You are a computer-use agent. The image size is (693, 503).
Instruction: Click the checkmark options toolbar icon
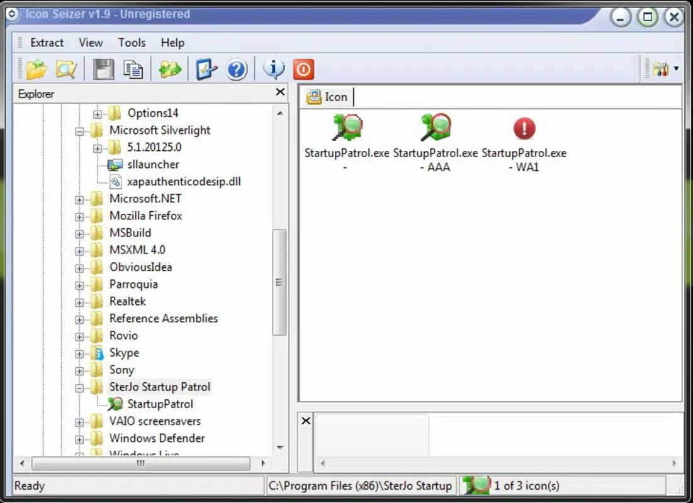click(x=206, y=69)
